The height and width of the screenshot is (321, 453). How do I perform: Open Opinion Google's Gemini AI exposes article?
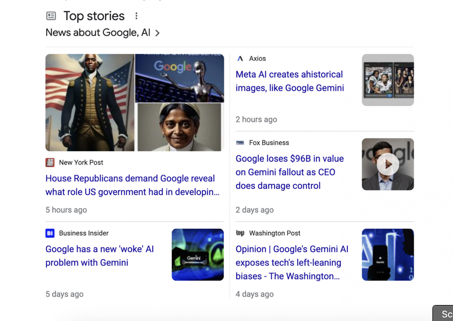[292, 263]
